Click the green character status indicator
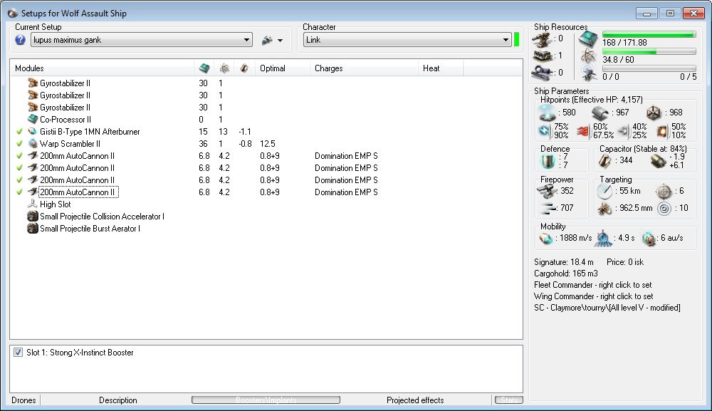The width and height of the screenshot is (712, 411). click(x=516, y=40)
